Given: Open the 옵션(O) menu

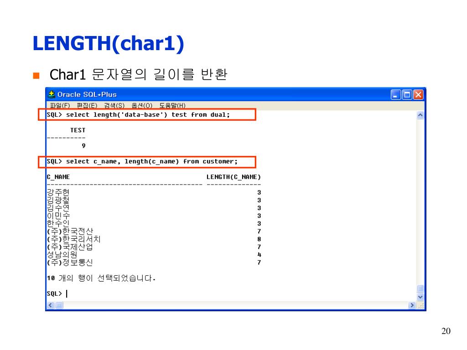Looking at the screenshot, I should [142, 105].
